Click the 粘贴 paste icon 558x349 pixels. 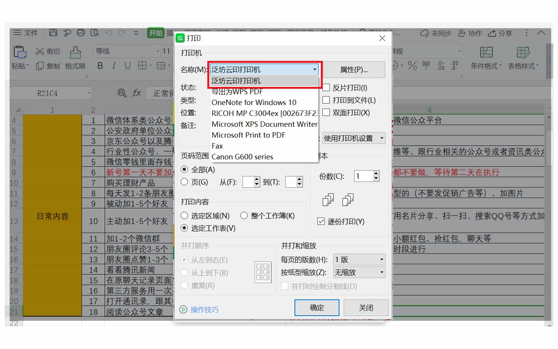pyautogui.click(x=20, y=52)
